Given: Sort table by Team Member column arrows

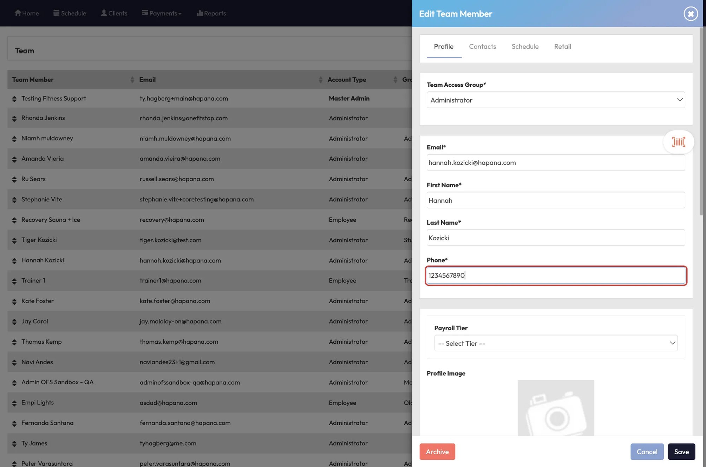Looking at the screenshot, I should pos(132,80).
